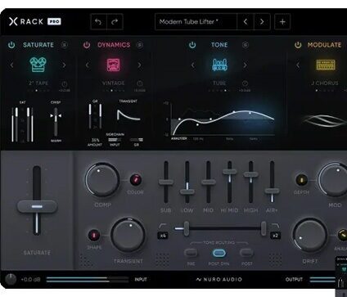The image size is (347, 297).
Task: Switch to previous Tone model
Action: point(193,65)
